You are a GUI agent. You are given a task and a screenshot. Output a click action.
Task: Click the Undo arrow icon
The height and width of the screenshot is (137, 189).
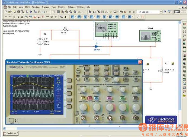click(43, 12)
